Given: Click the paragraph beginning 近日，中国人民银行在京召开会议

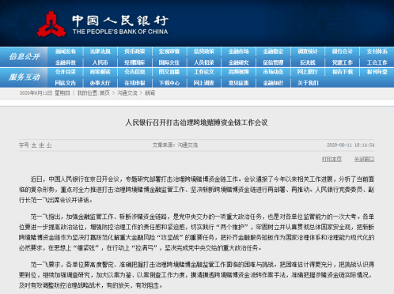Looking at the screenshot, I should [x=197, y=190].
